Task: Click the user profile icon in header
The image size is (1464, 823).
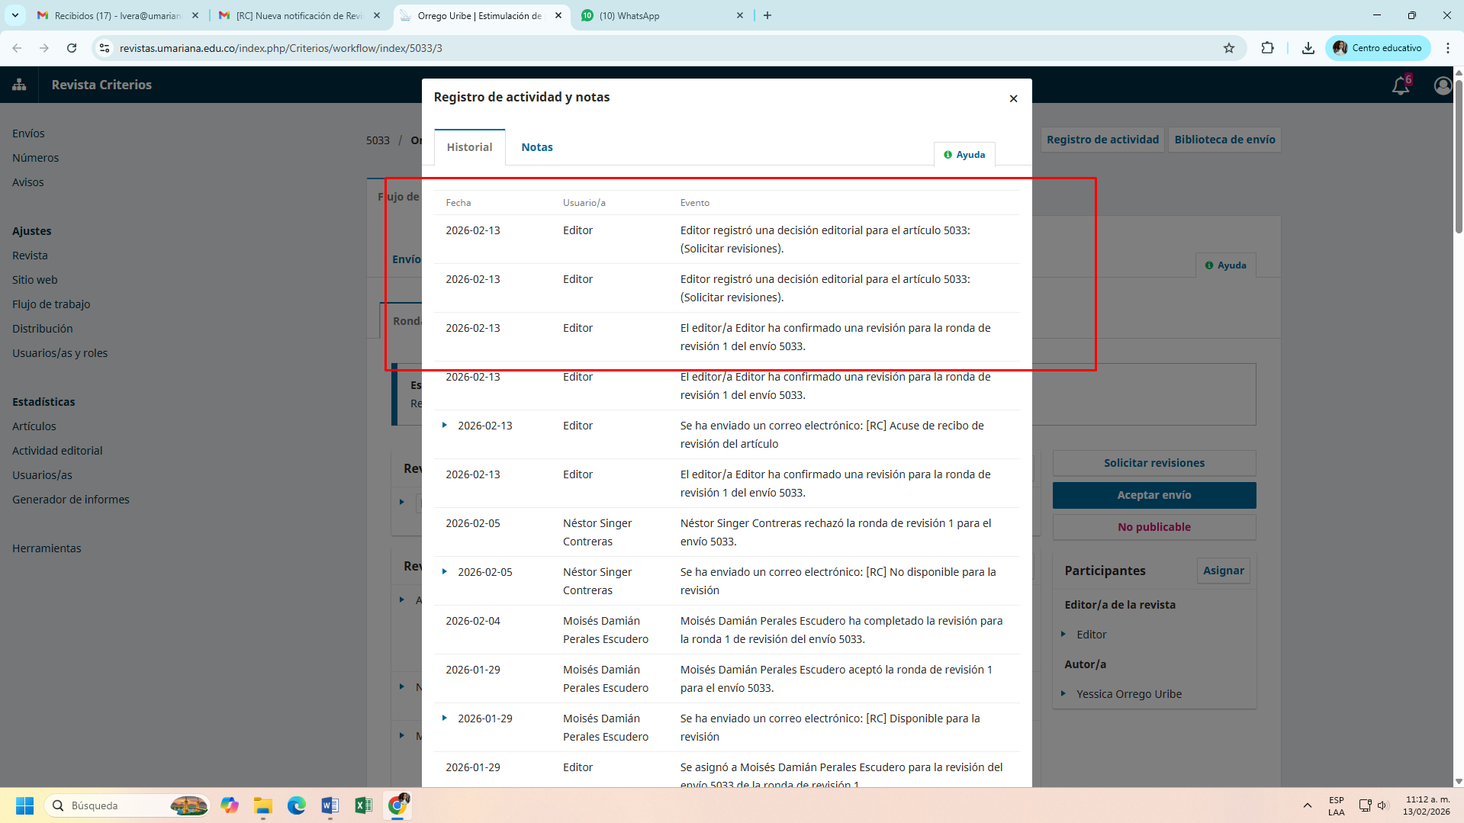Action: pyautogui.click(x=1442, y=85)
